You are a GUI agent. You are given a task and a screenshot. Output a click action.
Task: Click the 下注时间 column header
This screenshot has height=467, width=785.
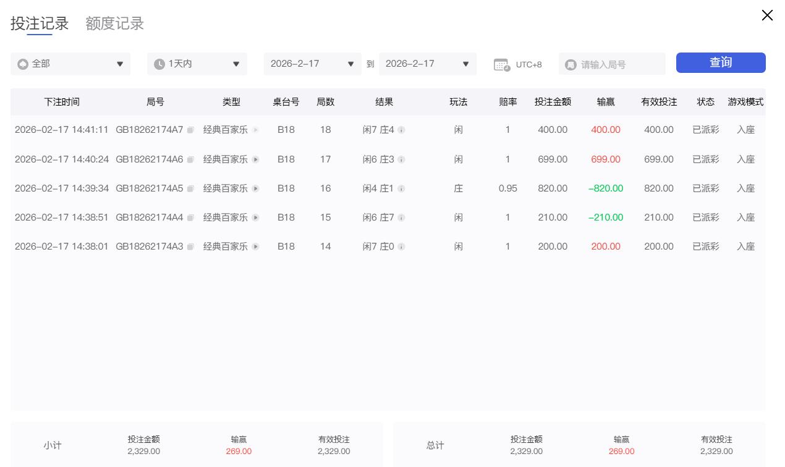pyautogui.click(x=62, y=102)
